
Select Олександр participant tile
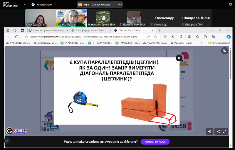[165, 18]
